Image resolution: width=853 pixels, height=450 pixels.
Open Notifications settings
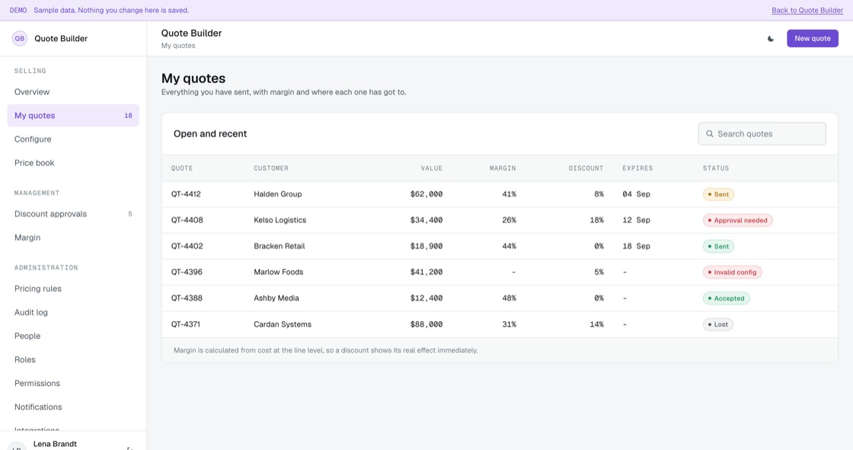73,407
